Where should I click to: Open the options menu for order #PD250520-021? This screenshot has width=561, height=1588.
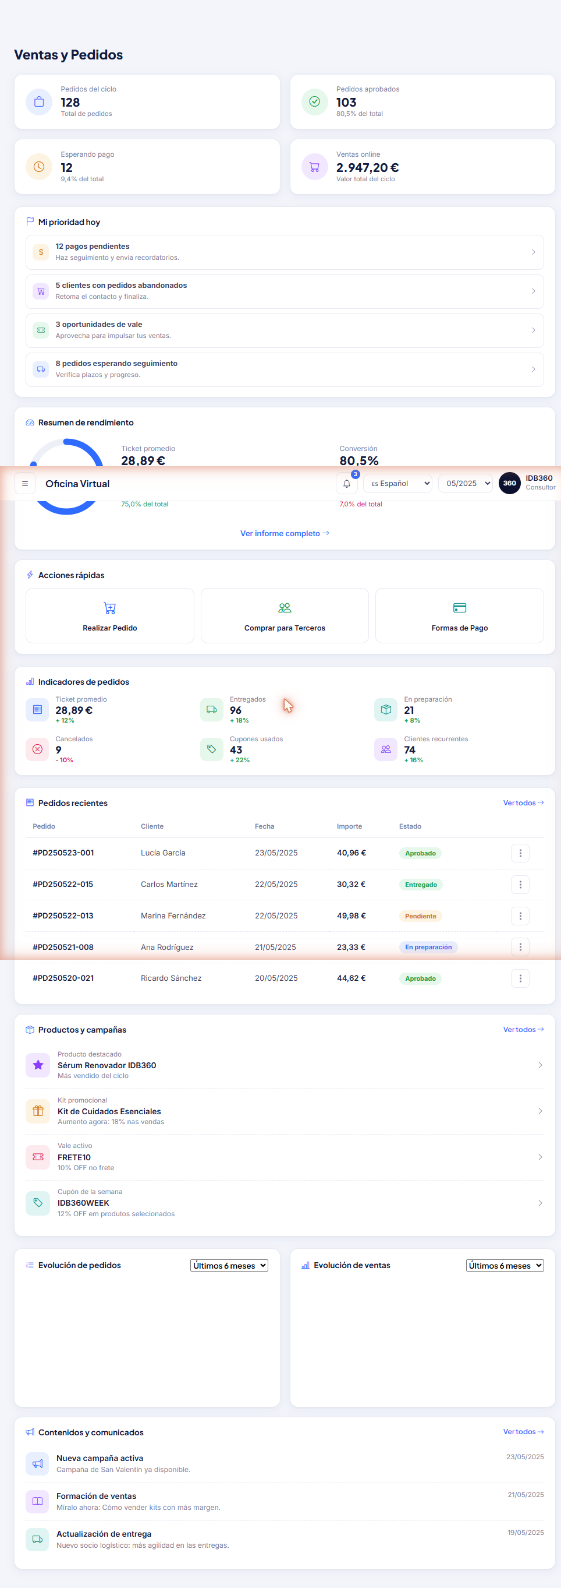click(520, 978)
